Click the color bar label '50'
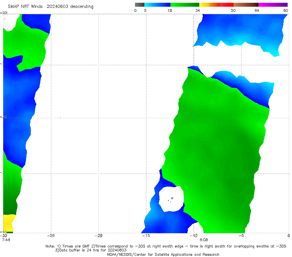The image size is (292, 257). [233, 11]
